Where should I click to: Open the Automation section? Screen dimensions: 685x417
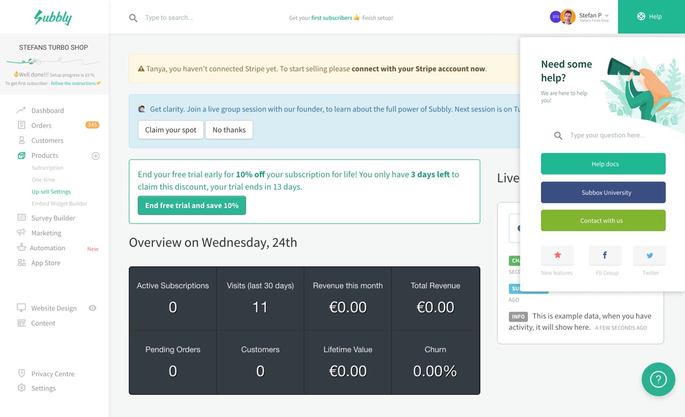[47, 248]
